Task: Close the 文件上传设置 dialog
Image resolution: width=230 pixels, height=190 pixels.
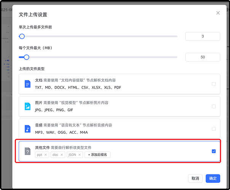Action: click(x=218, y=13)
